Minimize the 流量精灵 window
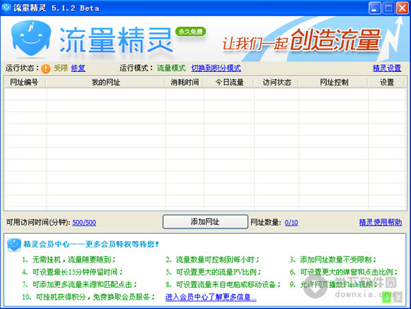 tap(375, 8)
